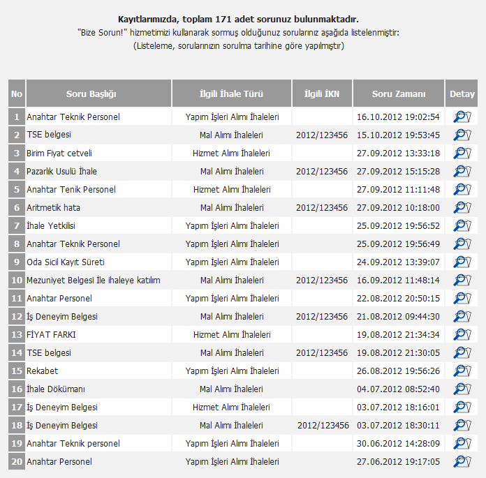Click timestamp 04.07.2012 08:52:40
This screenshot has width=486, height=478.
398,389
